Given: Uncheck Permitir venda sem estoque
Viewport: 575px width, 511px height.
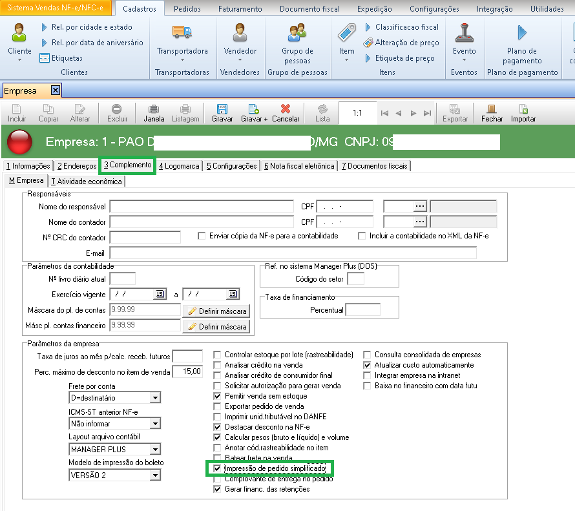Looking at the screenshot, I should [218, 396].
